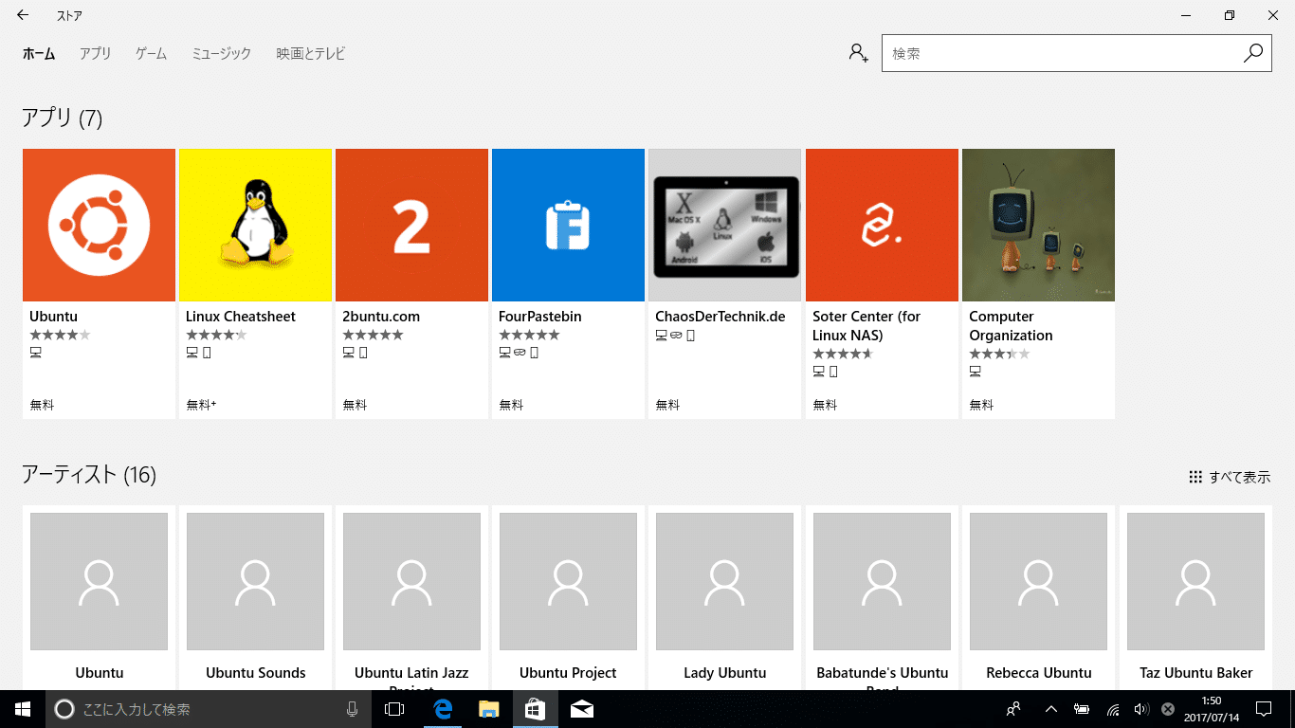This screenshot has height=728, width=1295.
Task: Open FourPastebin app tile
Action: click(568, 225)
